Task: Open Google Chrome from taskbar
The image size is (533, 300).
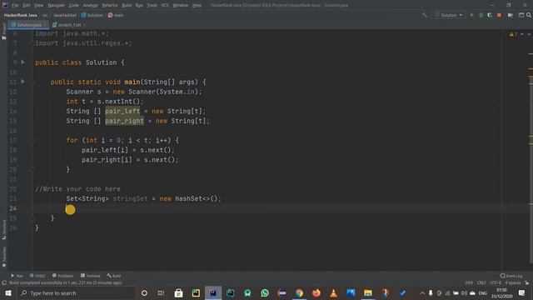Action: (299, 292)
